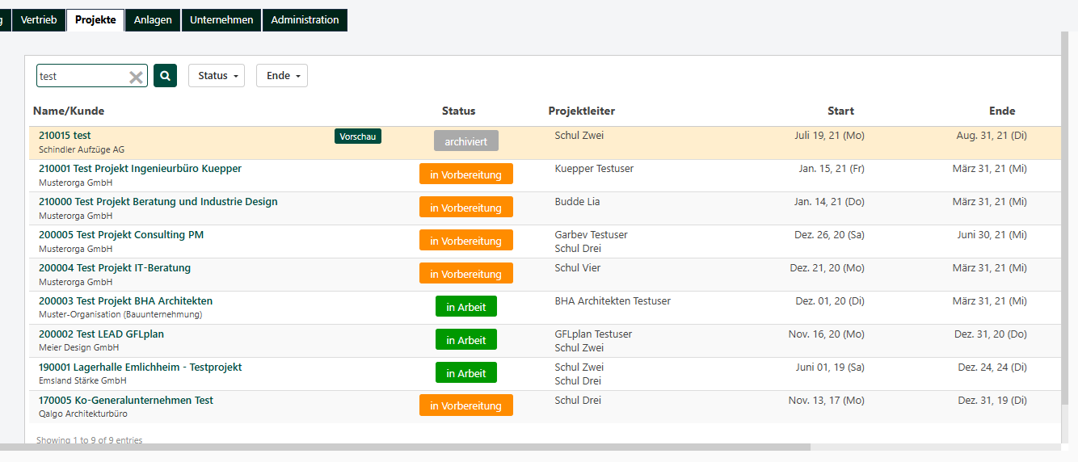
Task: Open the Status filter dropdown
Action: pos(216,76)
